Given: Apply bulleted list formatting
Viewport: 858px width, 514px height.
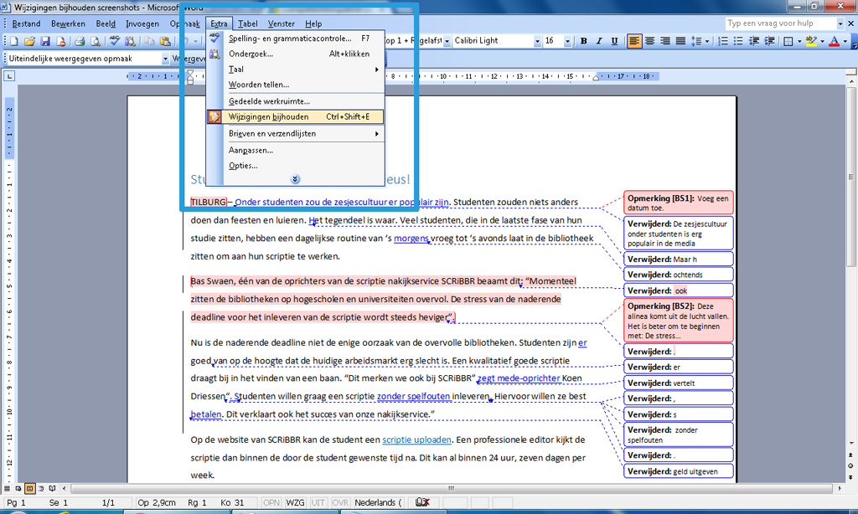Looking at the screenshot, I should pyautogui.click(x=738, y=41).
